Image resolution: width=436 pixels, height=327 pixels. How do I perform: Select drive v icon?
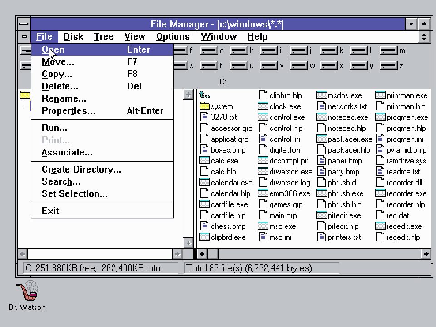(x=268, y=66)
